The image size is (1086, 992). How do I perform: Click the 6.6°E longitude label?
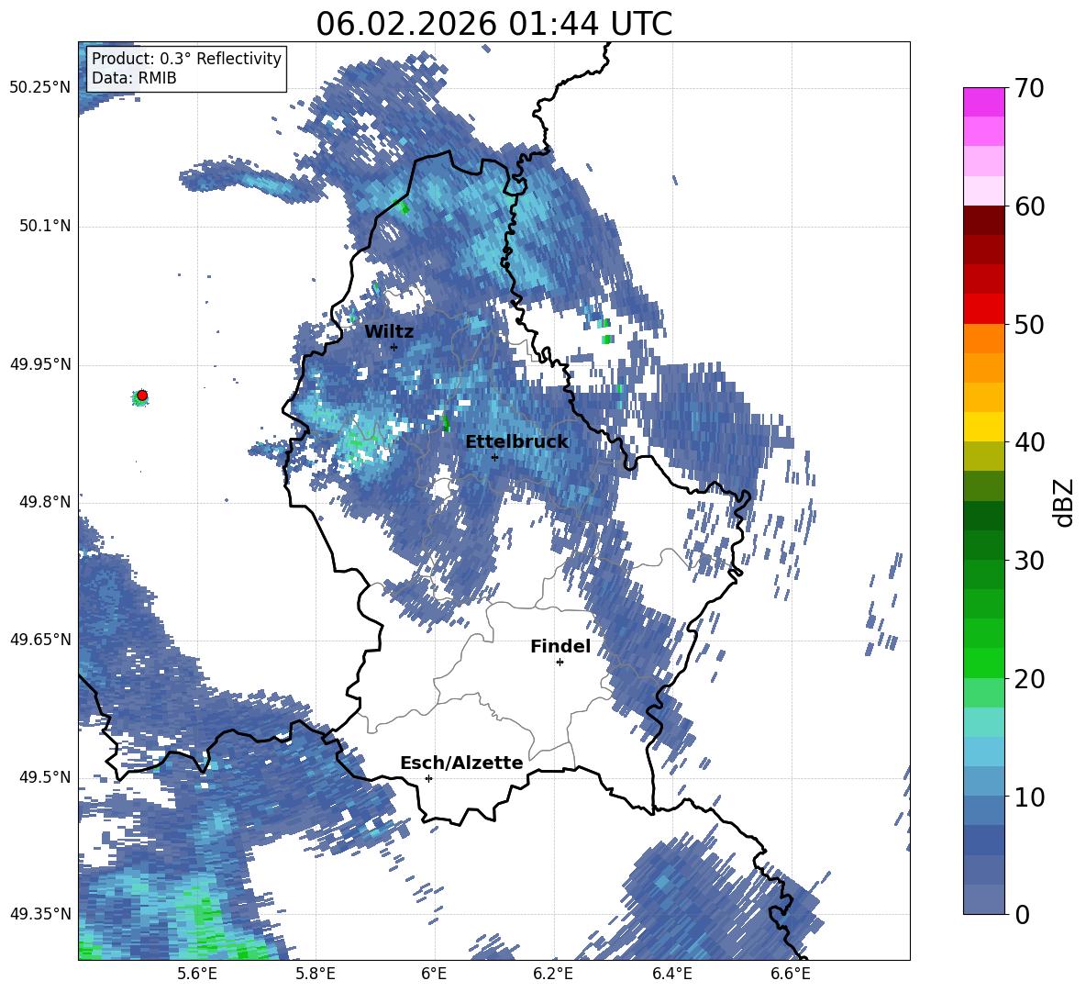tap(791, 974)
